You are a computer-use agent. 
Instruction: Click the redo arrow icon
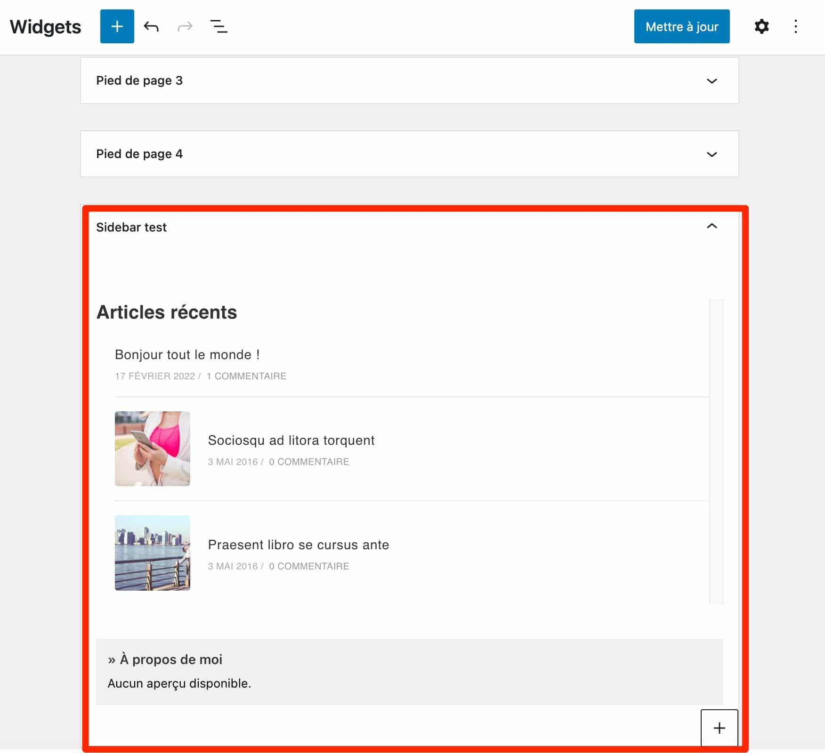coord(184,26)
